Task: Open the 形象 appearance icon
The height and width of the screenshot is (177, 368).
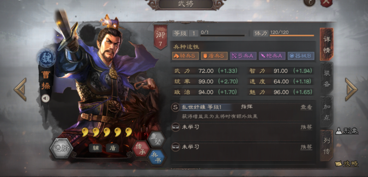Action: tap(347, 131)
